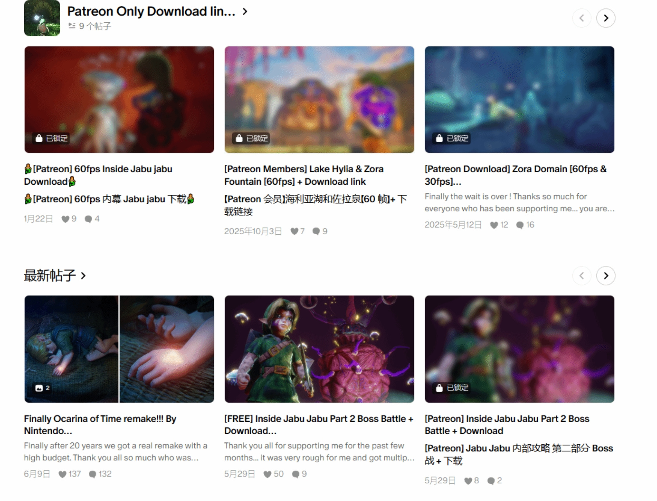Expand the 最新帖子 section chevron
The image size is (657, 501).
[x=83, y=276]
